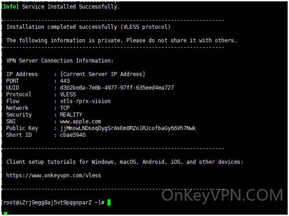Click the [Current Server IP Address] placeholder
Image resolution: width=289 pixels, height=216 pixels.
[x=103, y=74]
